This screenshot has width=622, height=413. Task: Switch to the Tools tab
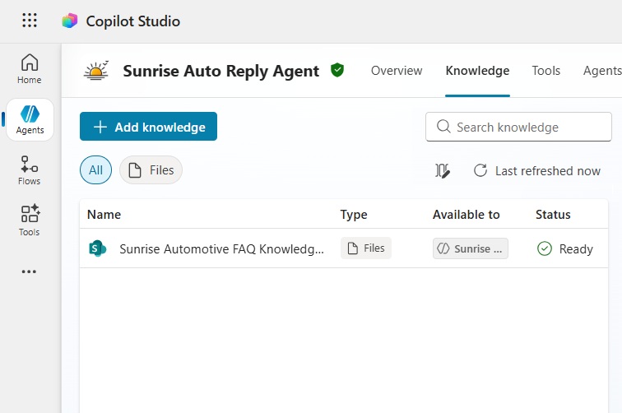coord(546,71)
